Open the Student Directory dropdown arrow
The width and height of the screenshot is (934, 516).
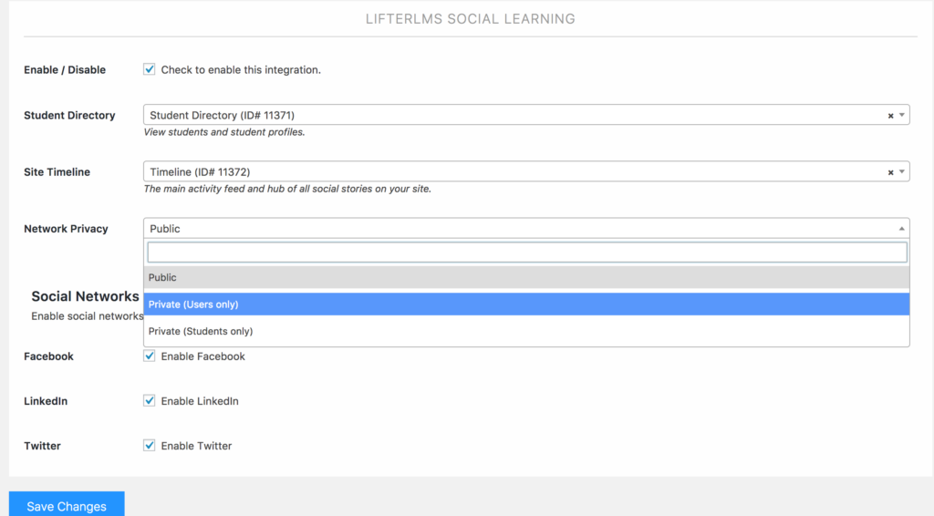[902, 115]
